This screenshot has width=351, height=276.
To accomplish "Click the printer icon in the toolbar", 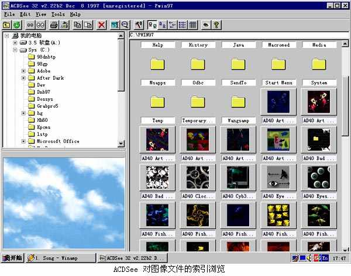I will [54, 25].
